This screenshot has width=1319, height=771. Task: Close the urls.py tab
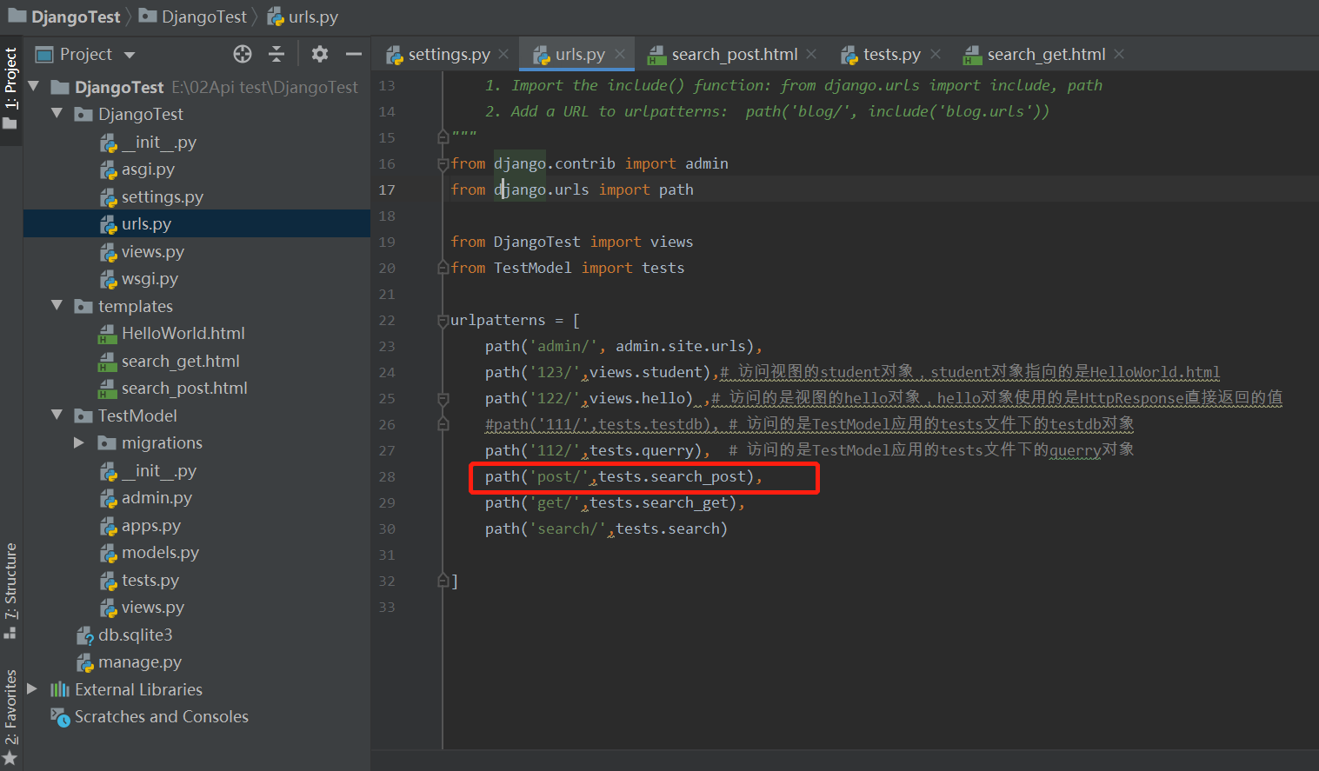(620, 54)
